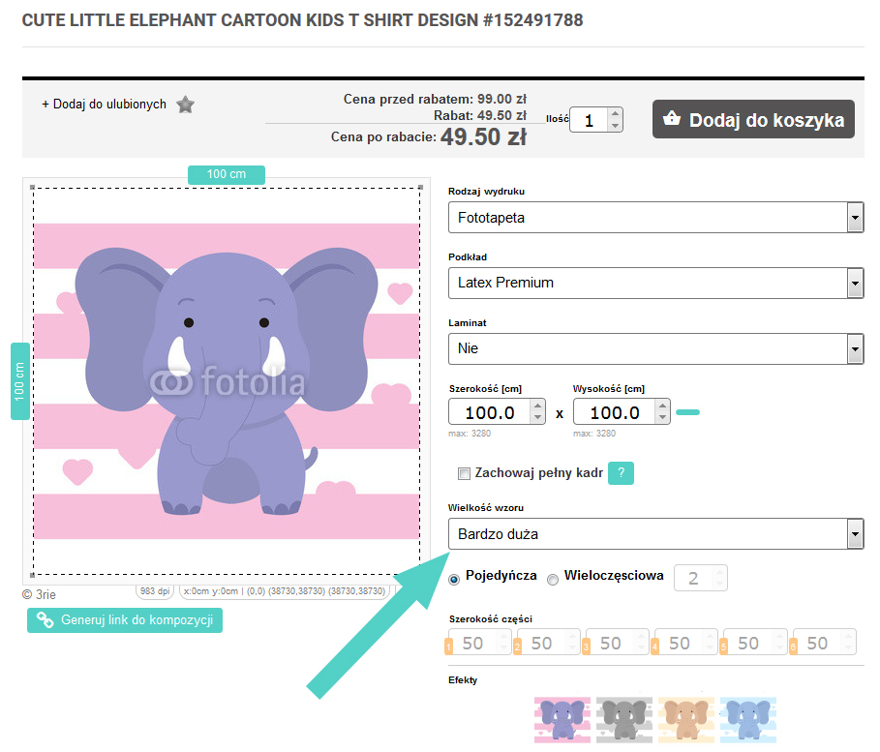This screenshot has height=752, width=880.
Task: Increase the Ilość quantity with up arrow
Action: click(615, 113)
